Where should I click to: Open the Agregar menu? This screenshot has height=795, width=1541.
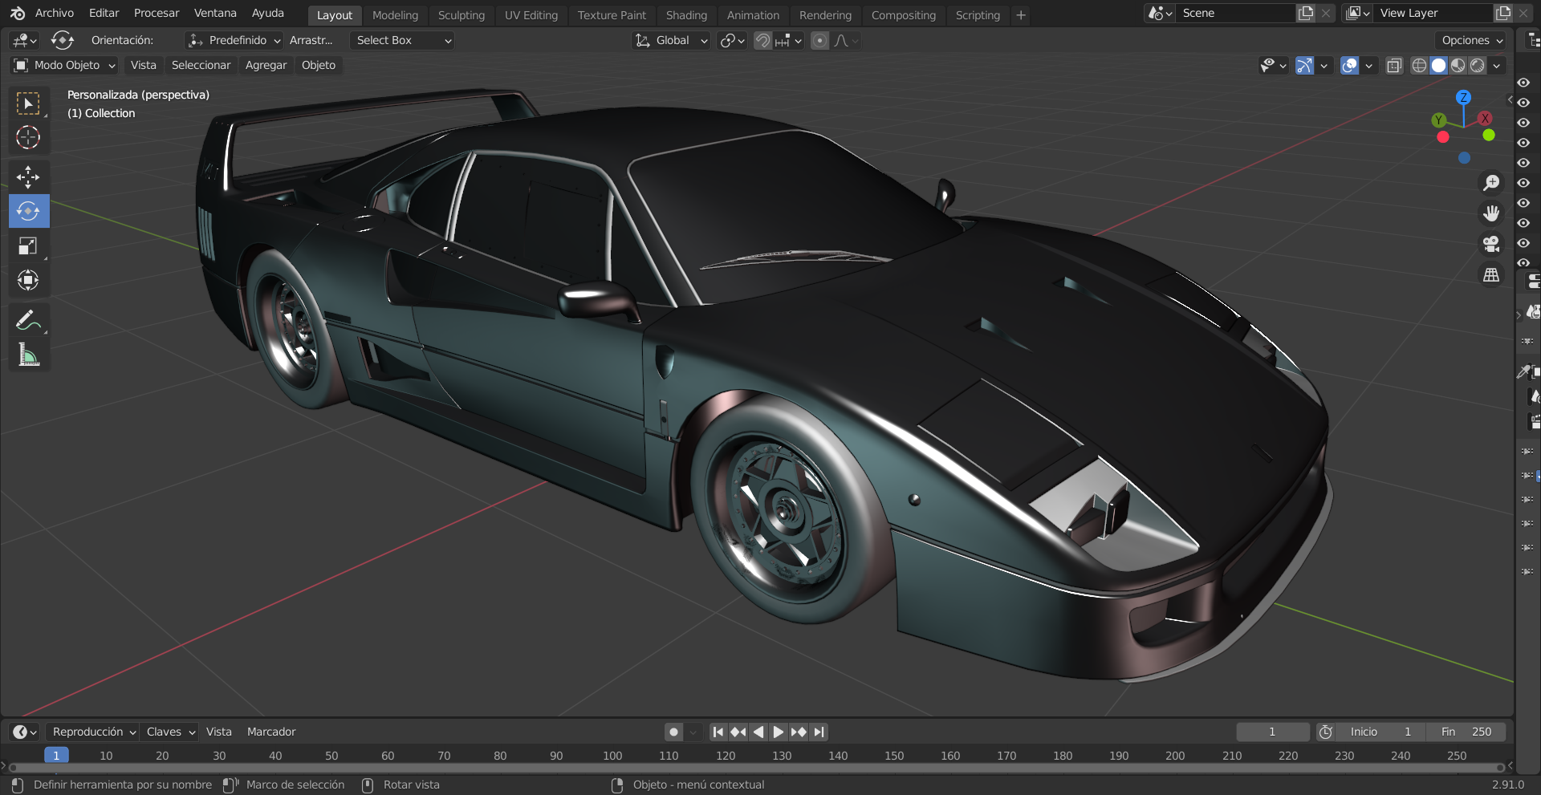pyautogui.click(x=266, y=65)
